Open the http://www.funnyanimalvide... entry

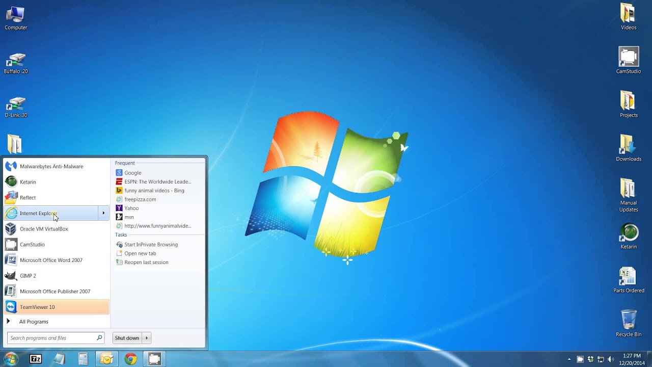pyautogui.click(x=159, y=226)
